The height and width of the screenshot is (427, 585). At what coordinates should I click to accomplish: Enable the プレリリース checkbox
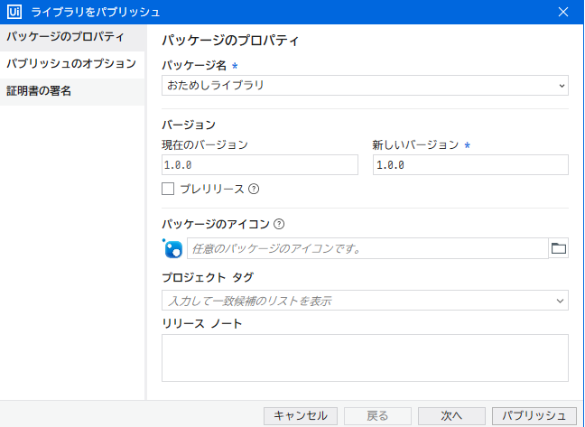[168, 189]
